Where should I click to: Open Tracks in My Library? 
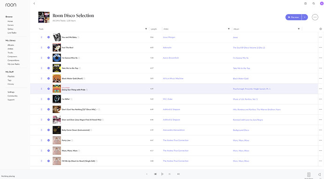coord(10,52)
